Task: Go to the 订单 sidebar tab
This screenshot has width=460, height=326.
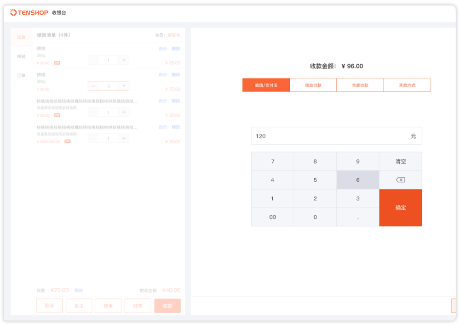Action: [21, 75]
